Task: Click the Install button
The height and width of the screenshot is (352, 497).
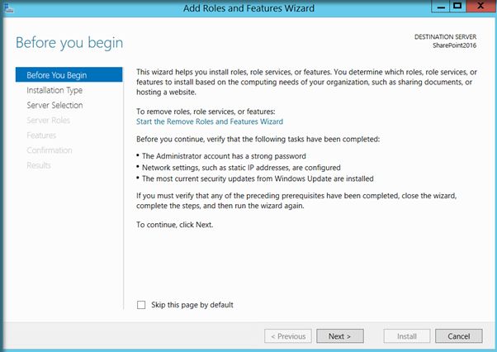Action: point(407,336)
